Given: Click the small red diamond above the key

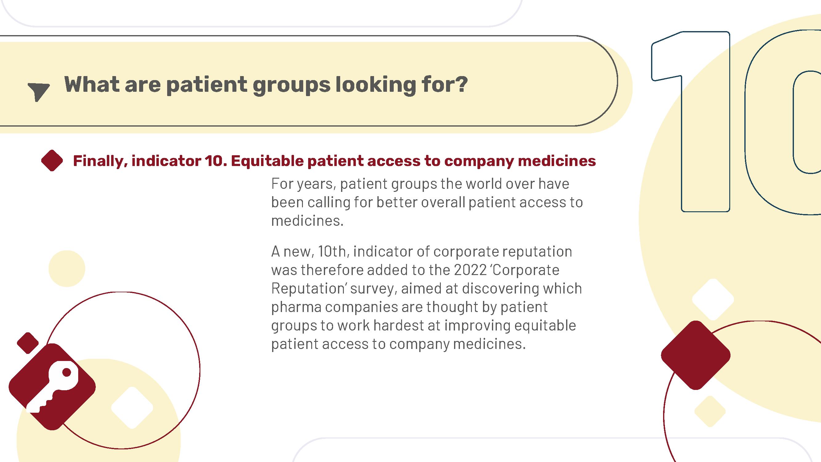Looking at the screenshot, I should (x=28, y=343).
